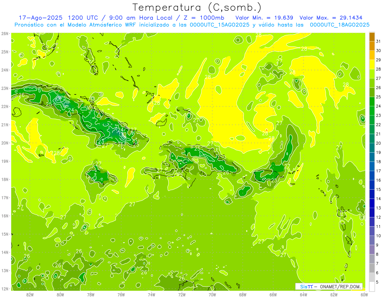
Task: Click the green color bar segment between 24 and 25
Action: 372,102
